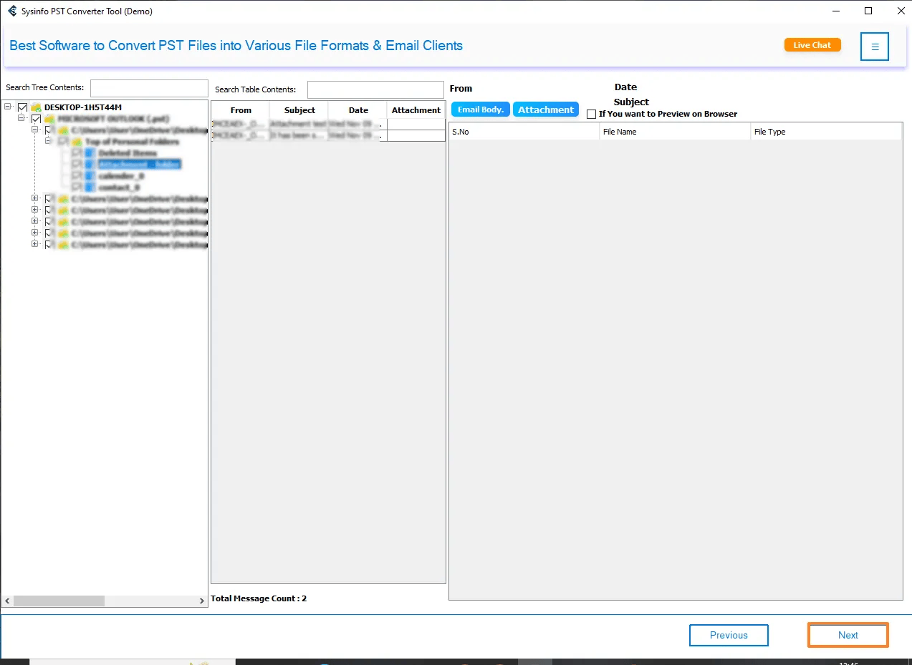
Task: Collapse the Microsoft Outlook (.pst) tree node
Action: point(21,119)
